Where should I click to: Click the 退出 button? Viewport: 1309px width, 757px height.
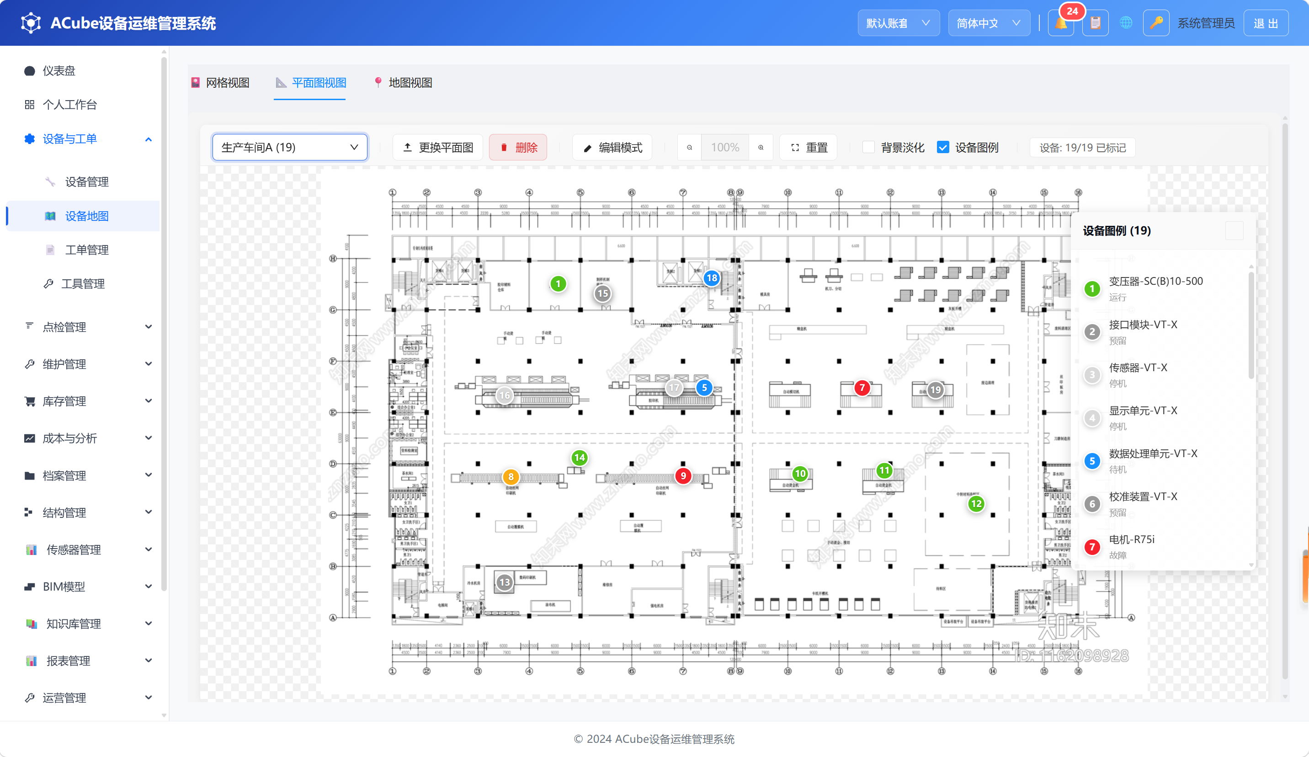pos(1266,23)
